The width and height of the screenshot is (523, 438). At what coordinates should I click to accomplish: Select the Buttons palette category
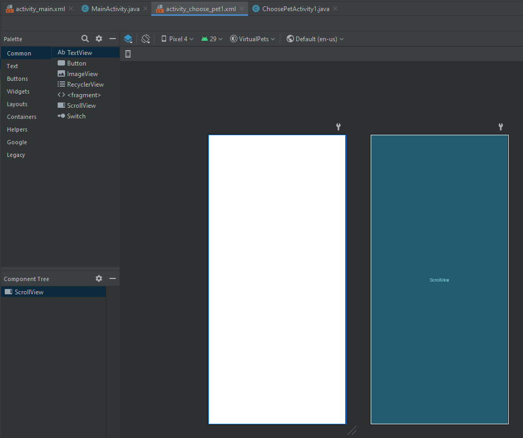coord(17,79)
